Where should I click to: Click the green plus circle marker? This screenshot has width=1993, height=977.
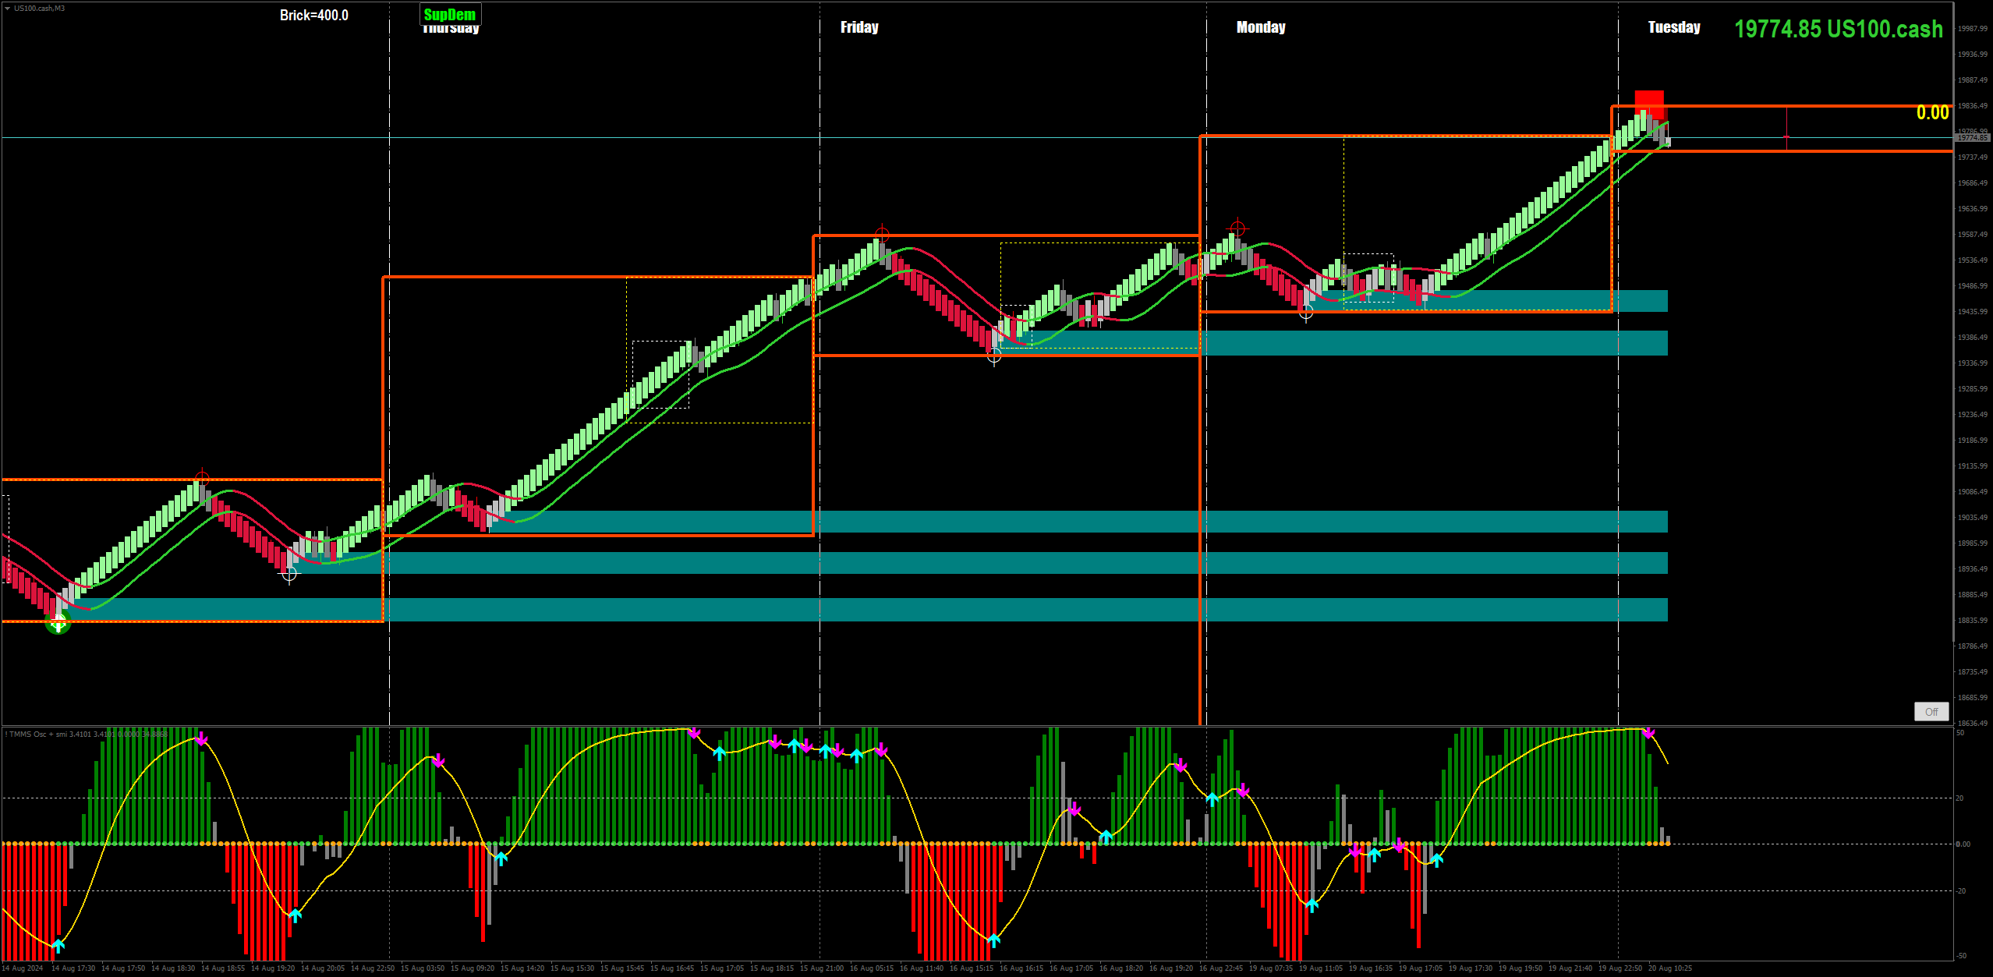(x=58, y=622)
